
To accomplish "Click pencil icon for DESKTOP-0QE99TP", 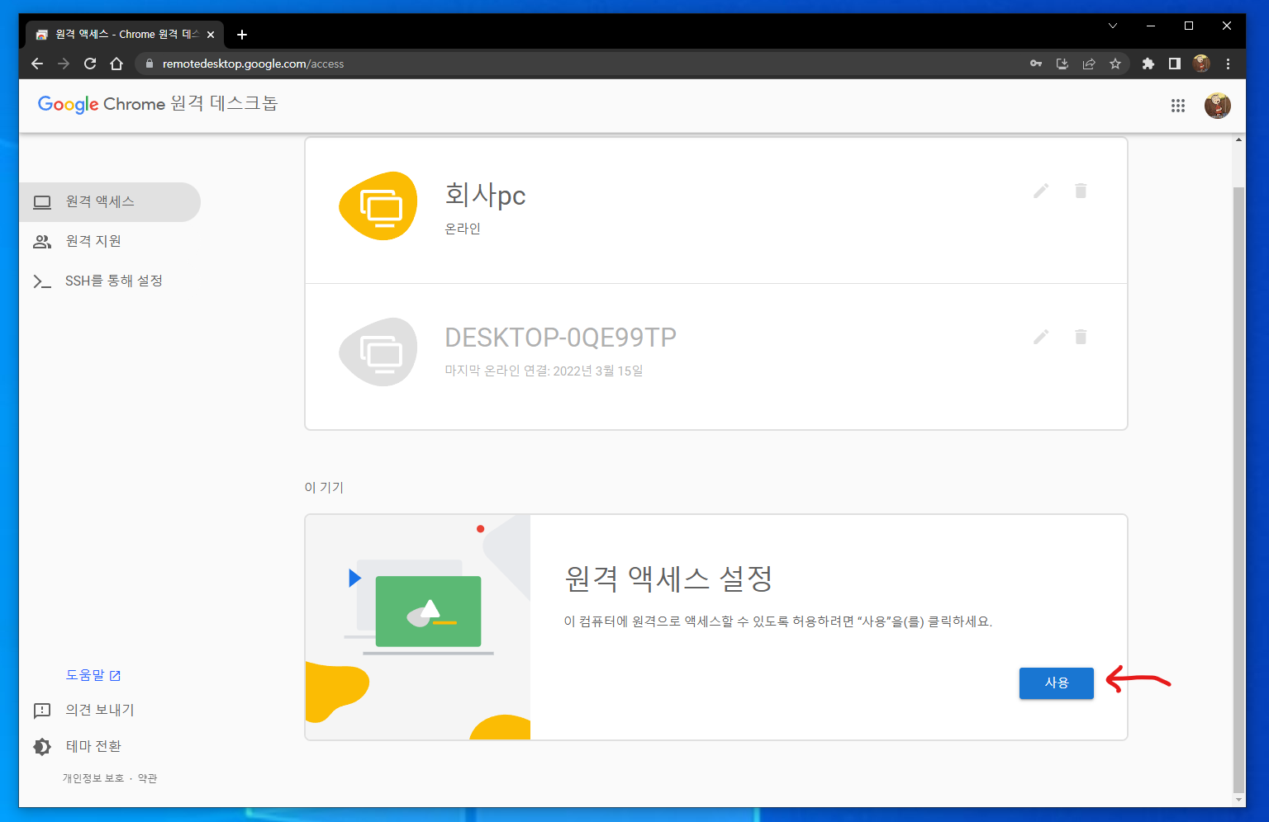I will point(1041,337).
